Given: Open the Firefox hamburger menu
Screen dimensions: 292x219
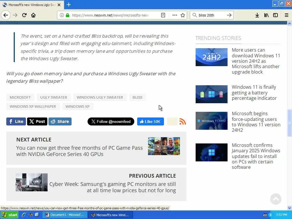Looking at the screenshot, I should [287, 15].
